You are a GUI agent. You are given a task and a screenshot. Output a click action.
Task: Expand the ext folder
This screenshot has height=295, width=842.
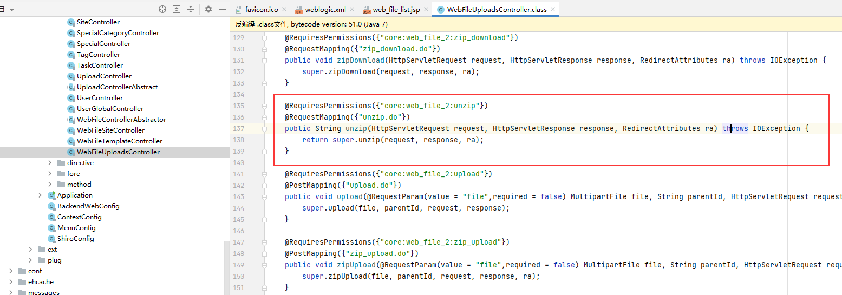point(30,250)
